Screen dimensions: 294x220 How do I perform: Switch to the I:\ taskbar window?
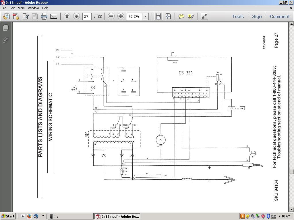pos(71,217)
